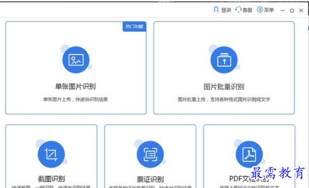The width and height of the screenshot is (309, 188).
Task: Choose 截图识别 feature title
Action: tap(51, 179)
